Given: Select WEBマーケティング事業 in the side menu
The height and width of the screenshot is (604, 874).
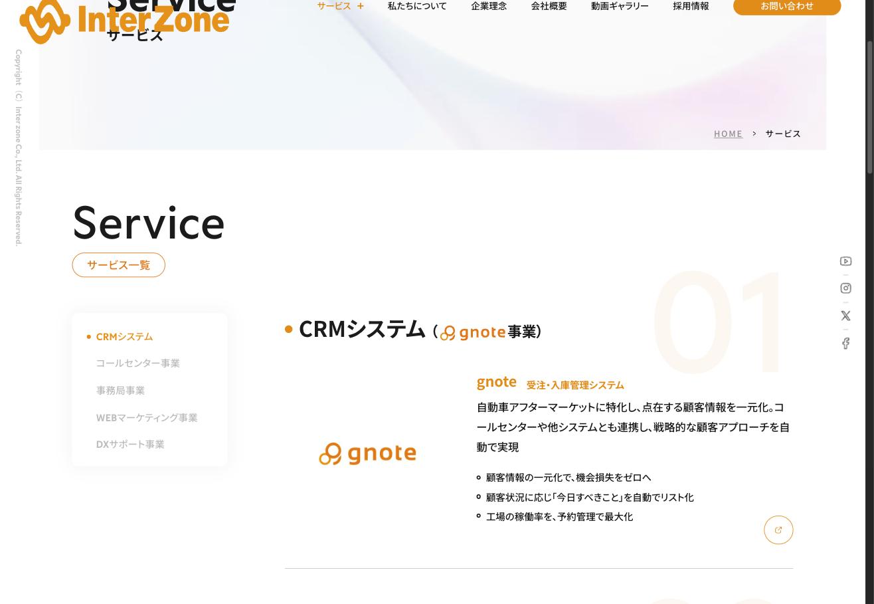Looking at the screenshot, I should 147,418.
